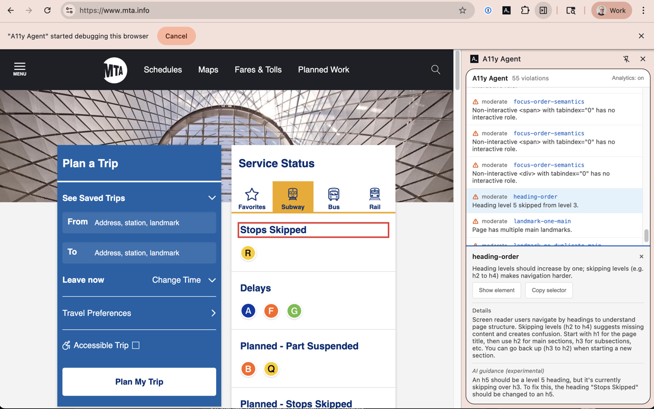Viewport: 654px width, 409px height.
Task: Open the MTA site search icon
Action: (435, 70)
